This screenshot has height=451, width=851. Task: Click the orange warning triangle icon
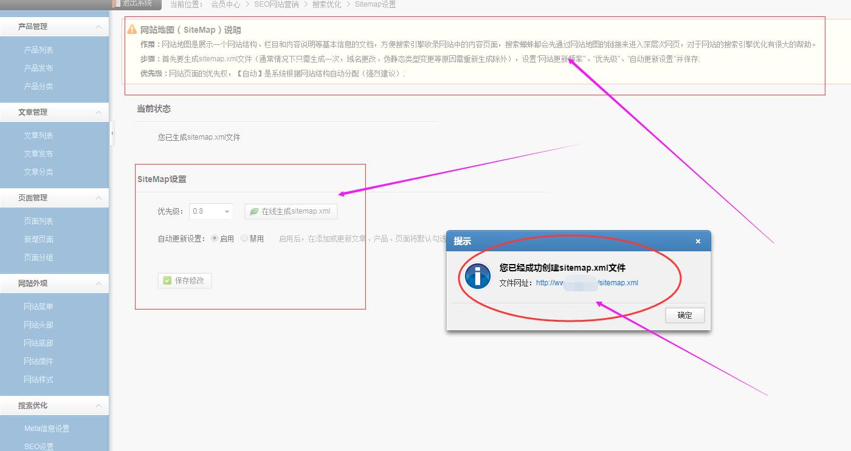pos(132,29)
